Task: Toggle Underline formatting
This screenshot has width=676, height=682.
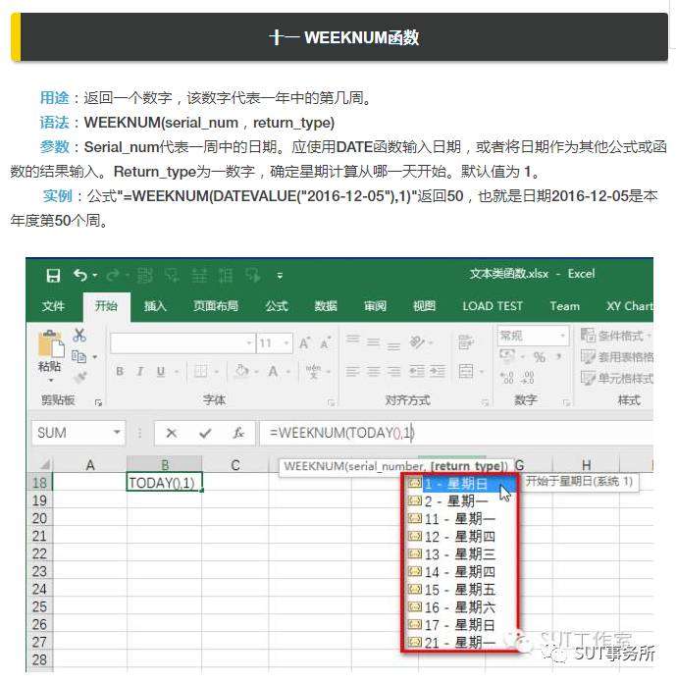Action: 161,372
